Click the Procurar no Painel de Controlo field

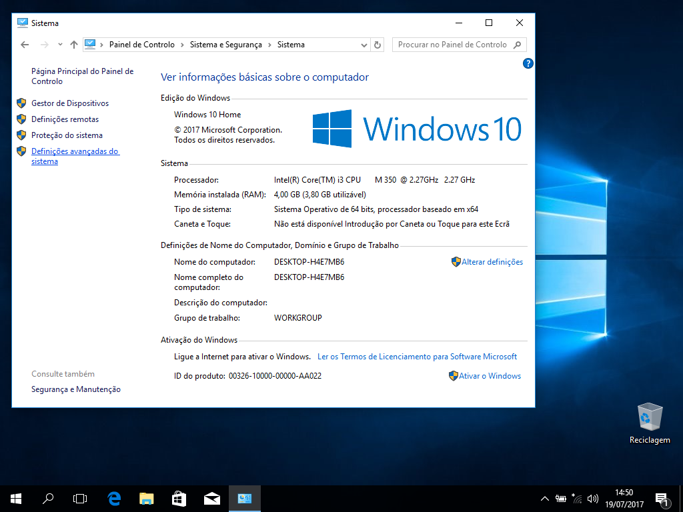(x=453, y=45)
